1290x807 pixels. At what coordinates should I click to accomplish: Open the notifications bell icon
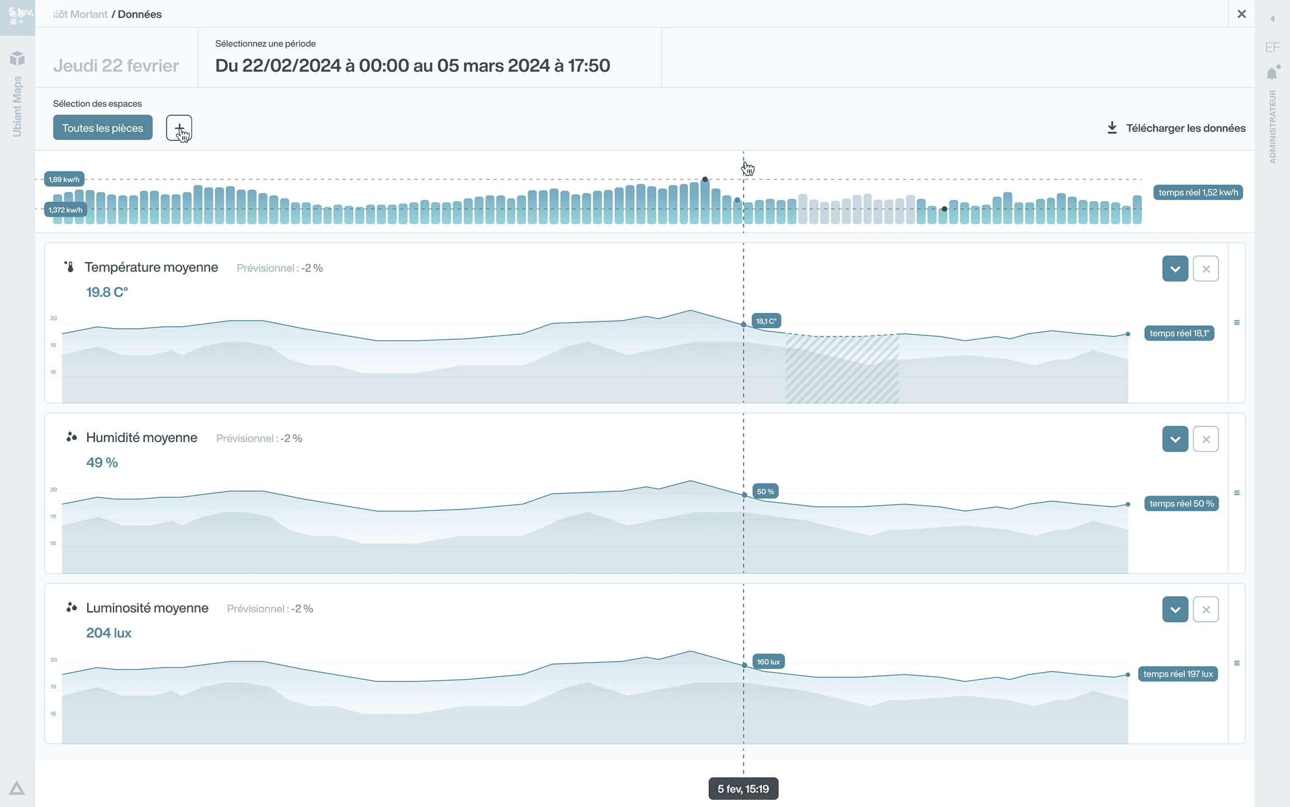tap(1272, 73)
